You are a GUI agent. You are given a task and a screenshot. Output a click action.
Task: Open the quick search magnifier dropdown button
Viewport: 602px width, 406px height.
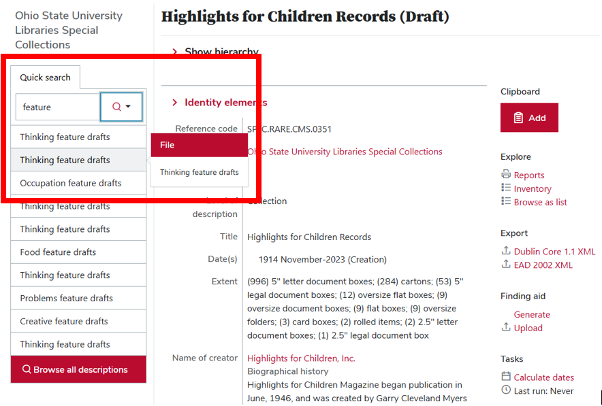(x=121, y=107)
